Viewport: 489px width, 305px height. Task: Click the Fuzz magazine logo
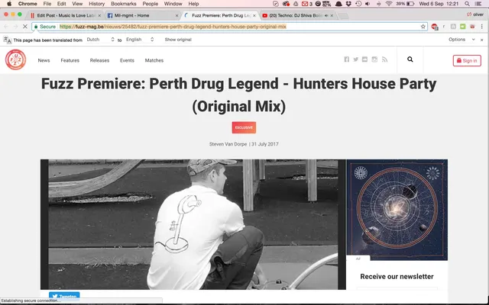pyautogui.click(x=15, y=59)
